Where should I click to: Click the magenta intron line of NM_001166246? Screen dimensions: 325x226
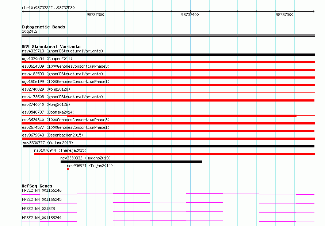(168, 193)
